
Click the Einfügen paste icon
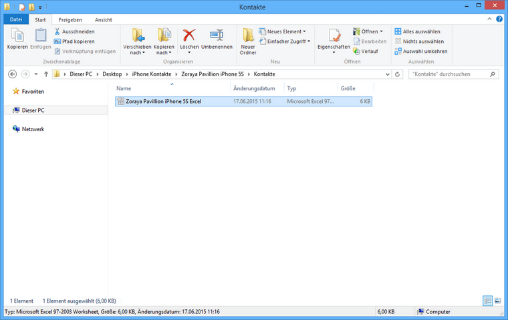pyautogui.click(x=41, y=35)
